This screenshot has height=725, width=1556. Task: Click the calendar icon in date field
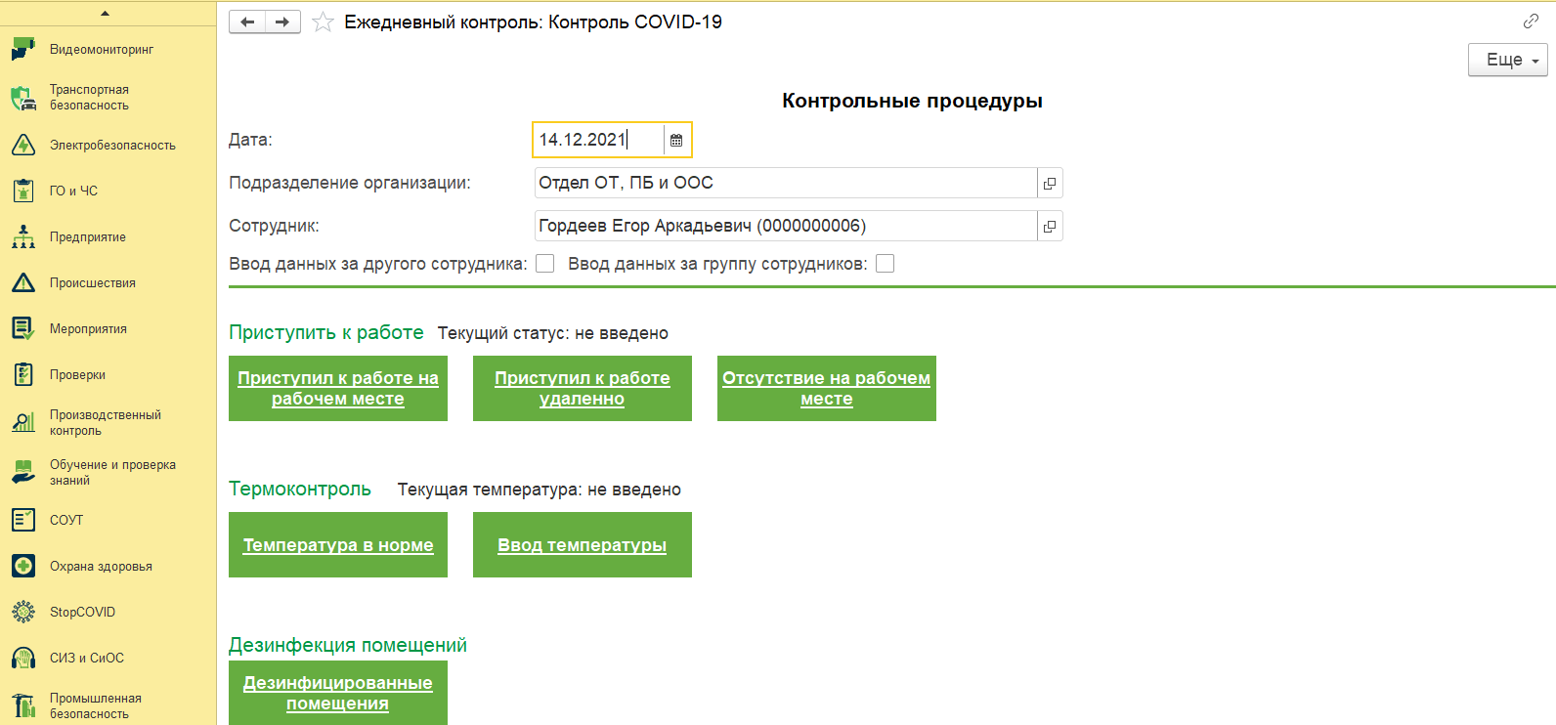coord(676,140)
